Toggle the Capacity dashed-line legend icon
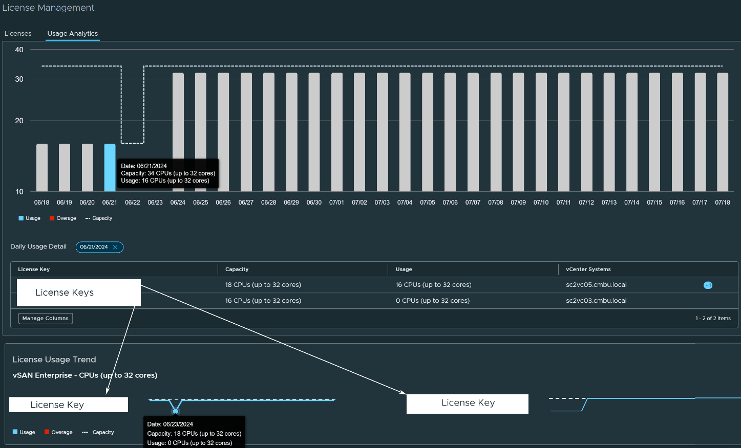Screen dimensions: 741x448 [x=88, y=218]
